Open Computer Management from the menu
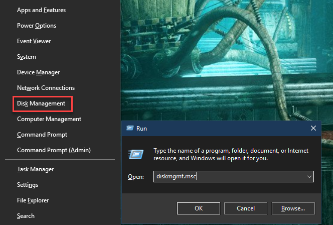This screenshot has height=225, width=333. pos(49,119)
